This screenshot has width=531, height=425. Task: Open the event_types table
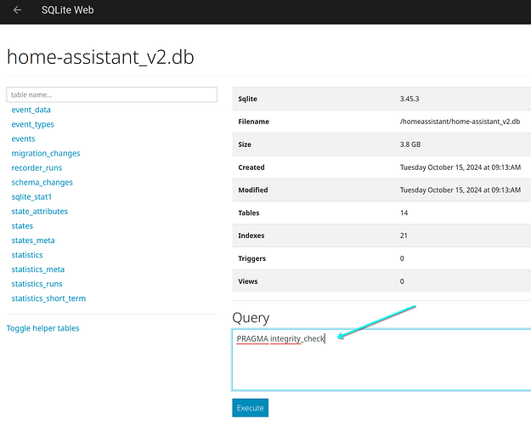[x=33, y=124]
